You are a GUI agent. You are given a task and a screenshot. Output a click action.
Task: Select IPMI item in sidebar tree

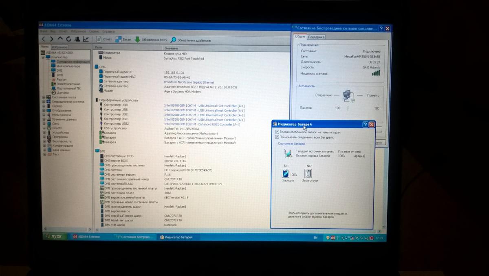(x=59, y=75)
